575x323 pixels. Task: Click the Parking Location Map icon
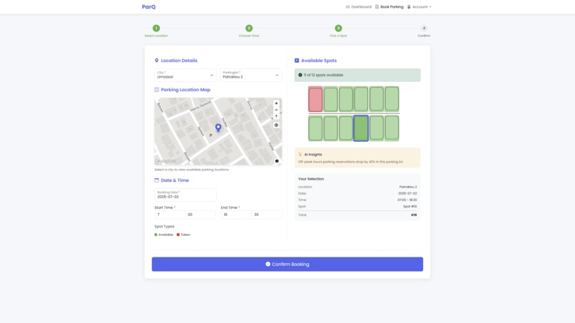[156, 89]
